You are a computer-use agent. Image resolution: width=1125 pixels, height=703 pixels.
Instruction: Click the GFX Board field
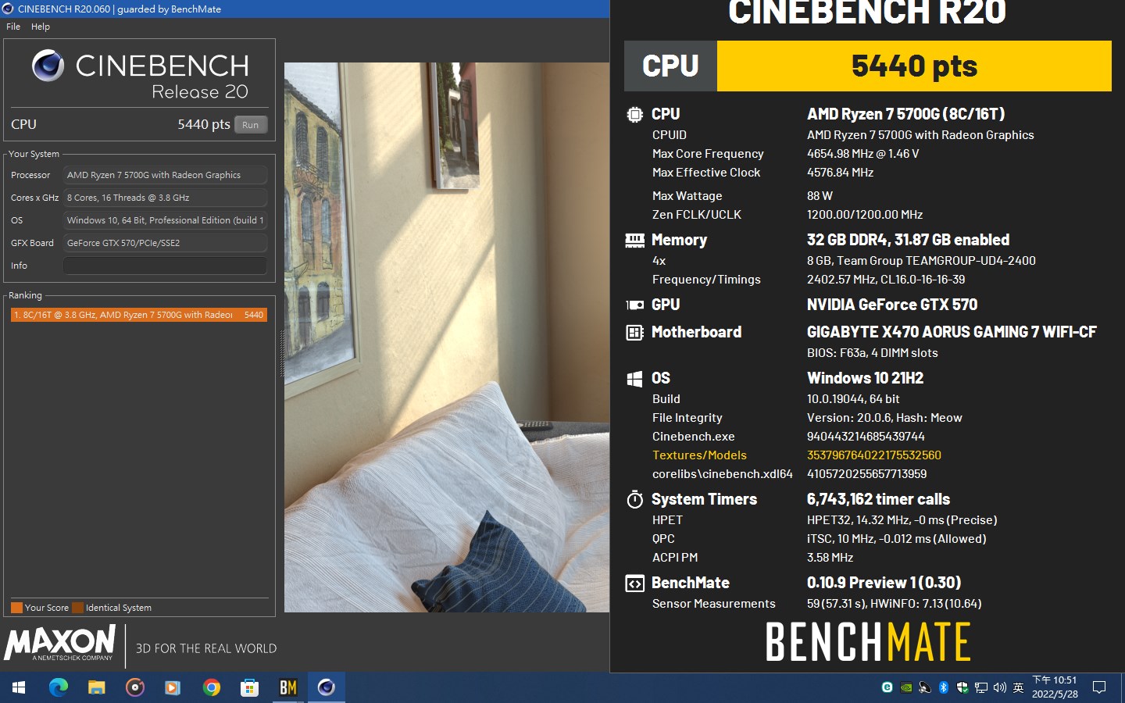point(165,243)
